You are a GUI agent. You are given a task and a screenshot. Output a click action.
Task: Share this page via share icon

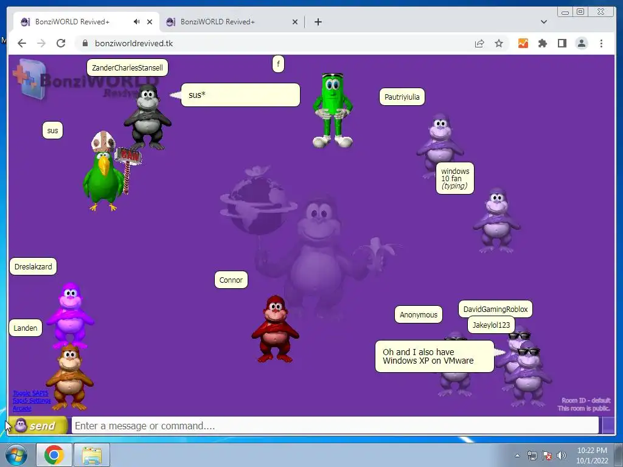[479, 43]
